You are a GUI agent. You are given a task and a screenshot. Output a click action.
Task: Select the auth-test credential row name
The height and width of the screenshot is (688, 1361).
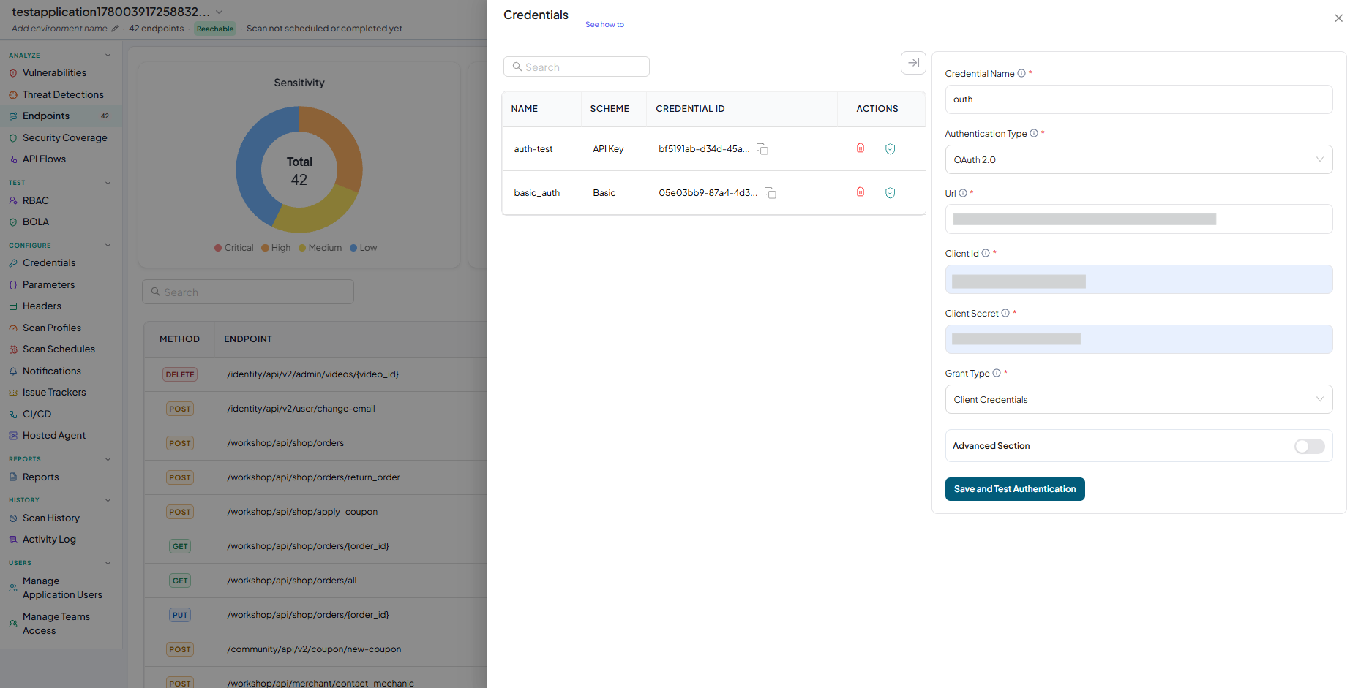pyautogui.click(x=533, y=149)
